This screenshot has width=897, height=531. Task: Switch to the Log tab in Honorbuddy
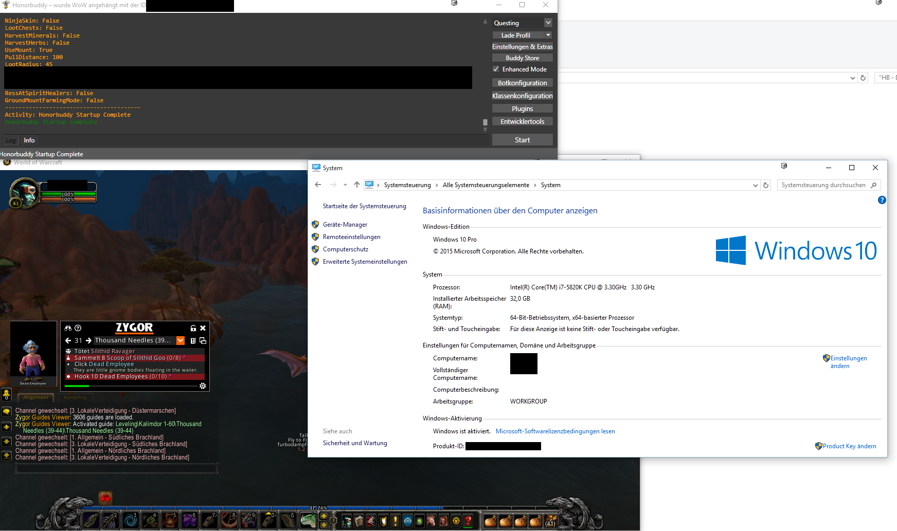point(10,140)
